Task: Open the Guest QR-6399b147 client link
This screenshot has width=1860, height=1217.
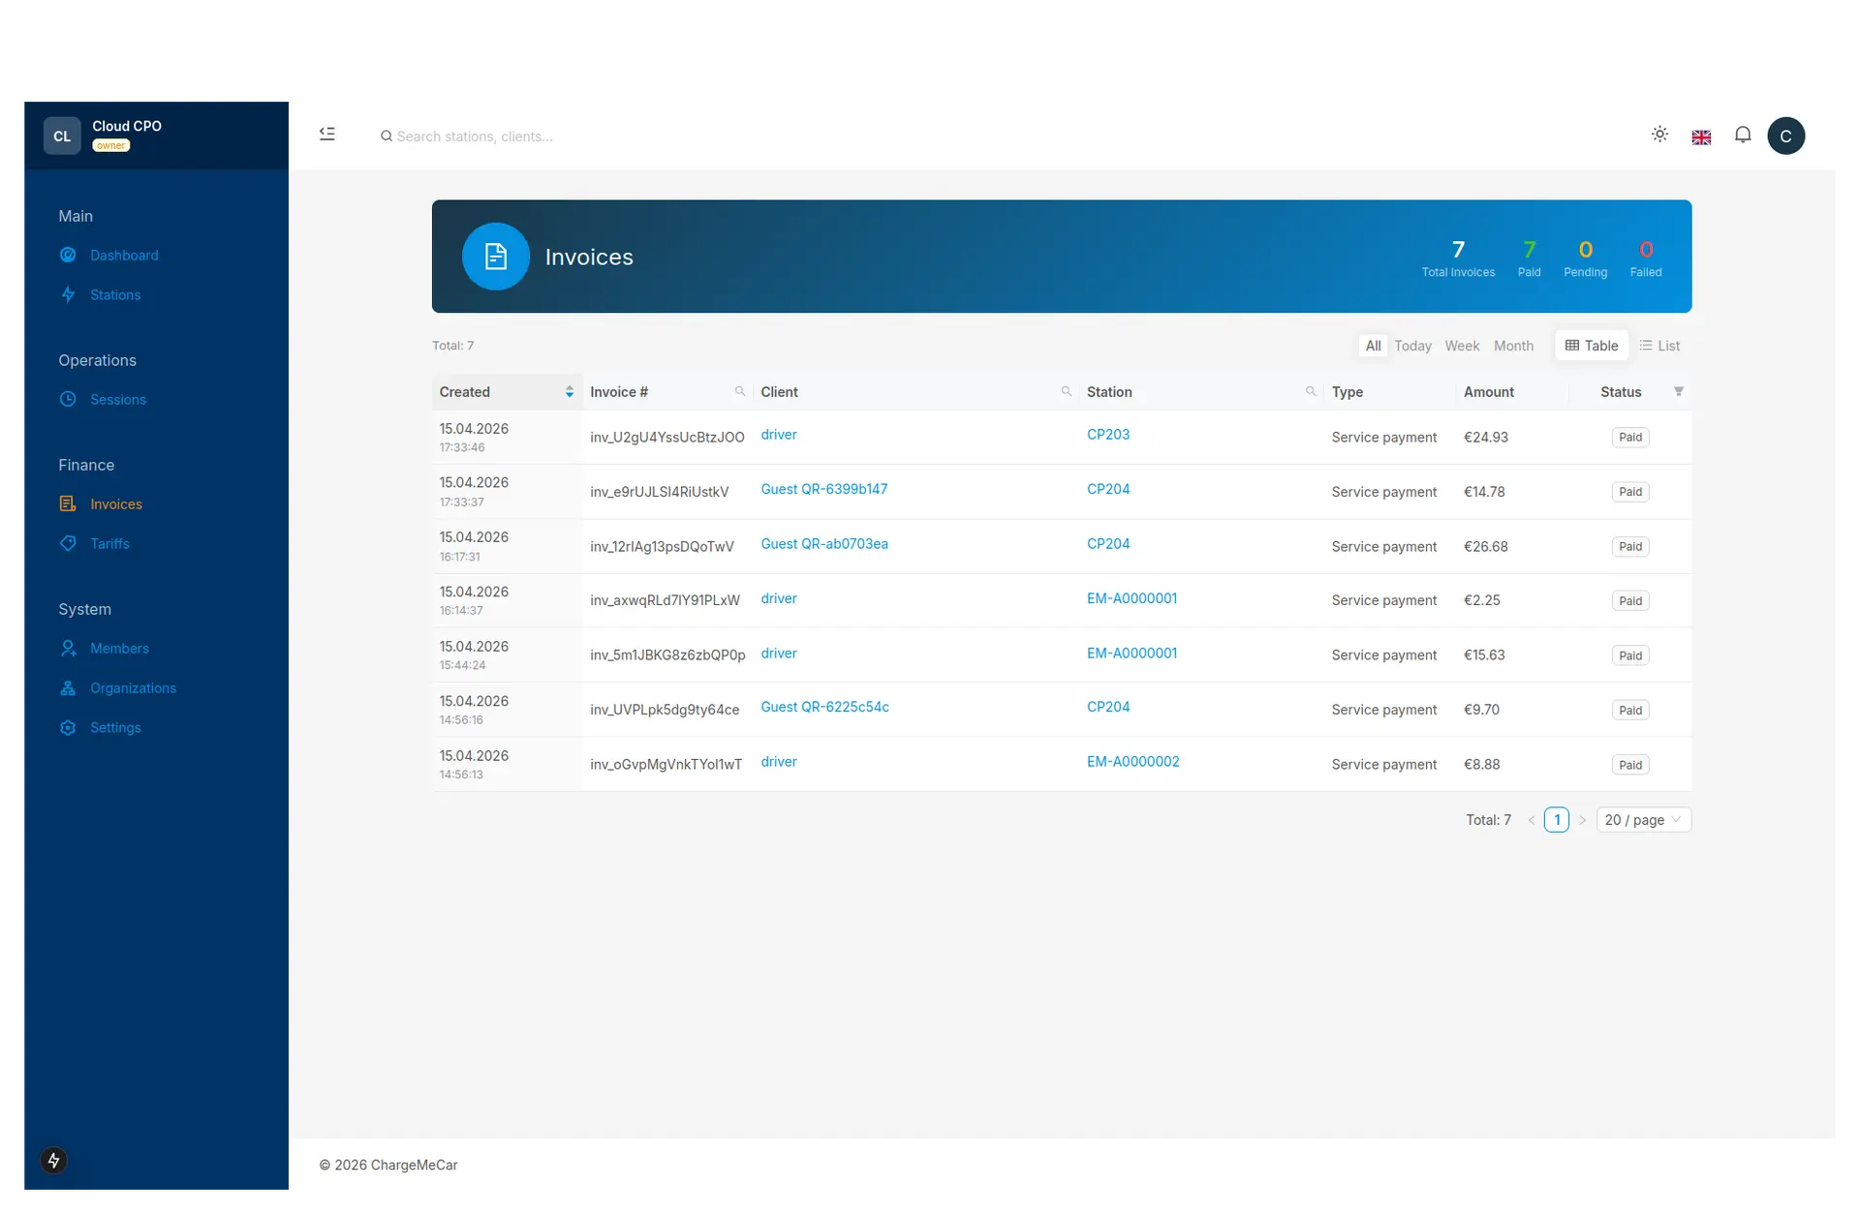Action: click(x=823, y=490)
